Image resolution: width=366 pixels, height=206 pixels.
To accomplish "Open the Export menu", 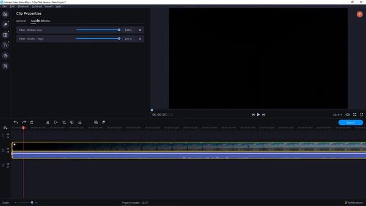I will coord(48,6).
